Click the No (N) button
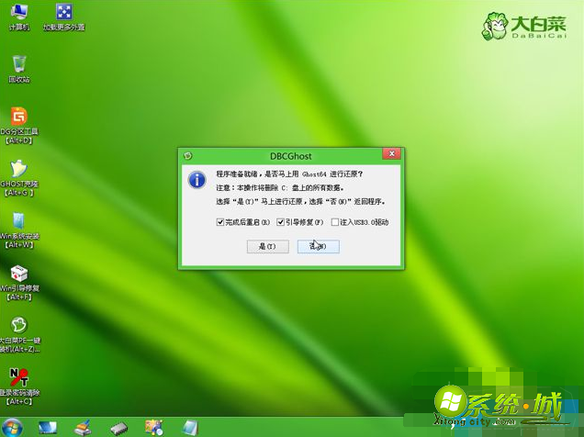The width and height of the screenshot is (584, 437). point(319,246)
